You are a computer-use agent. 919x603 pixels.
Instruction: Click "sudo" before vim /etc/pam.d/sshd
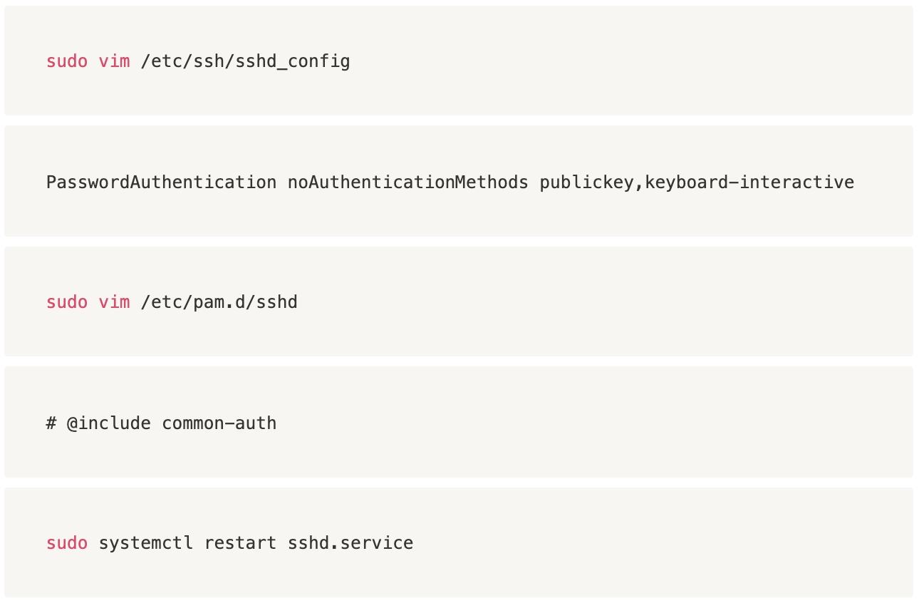point(67,302)
